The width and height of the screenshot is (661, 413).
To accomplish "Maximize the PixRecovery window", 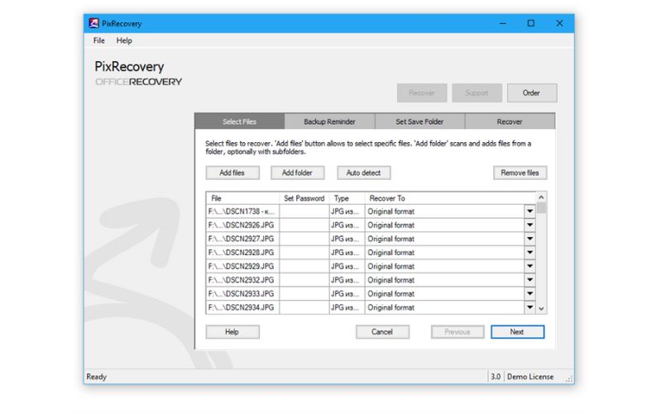I will (531, 23).
